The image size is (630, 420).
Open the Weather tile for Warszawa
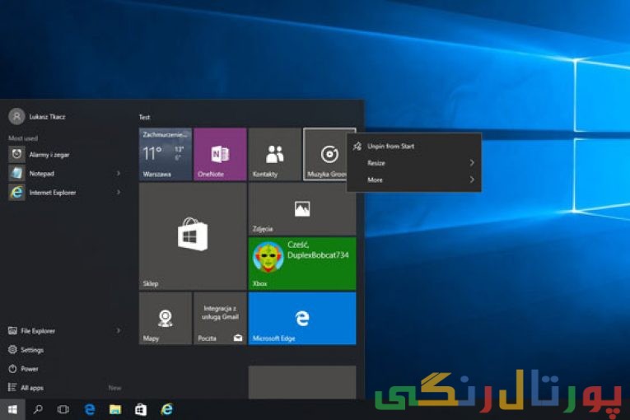(166, 154)
